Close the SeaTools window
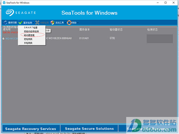Image resolution: width=179 pixels, height=134 pixels. (174, 3)
